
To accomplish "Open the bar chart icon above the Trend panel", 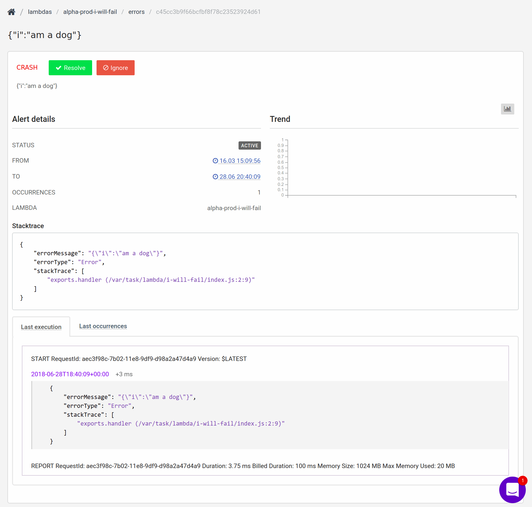I will tap(507, 109).
